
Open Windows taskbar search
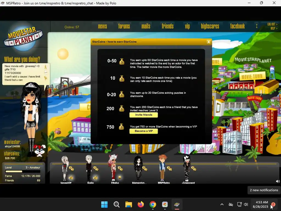coord(116,204)
